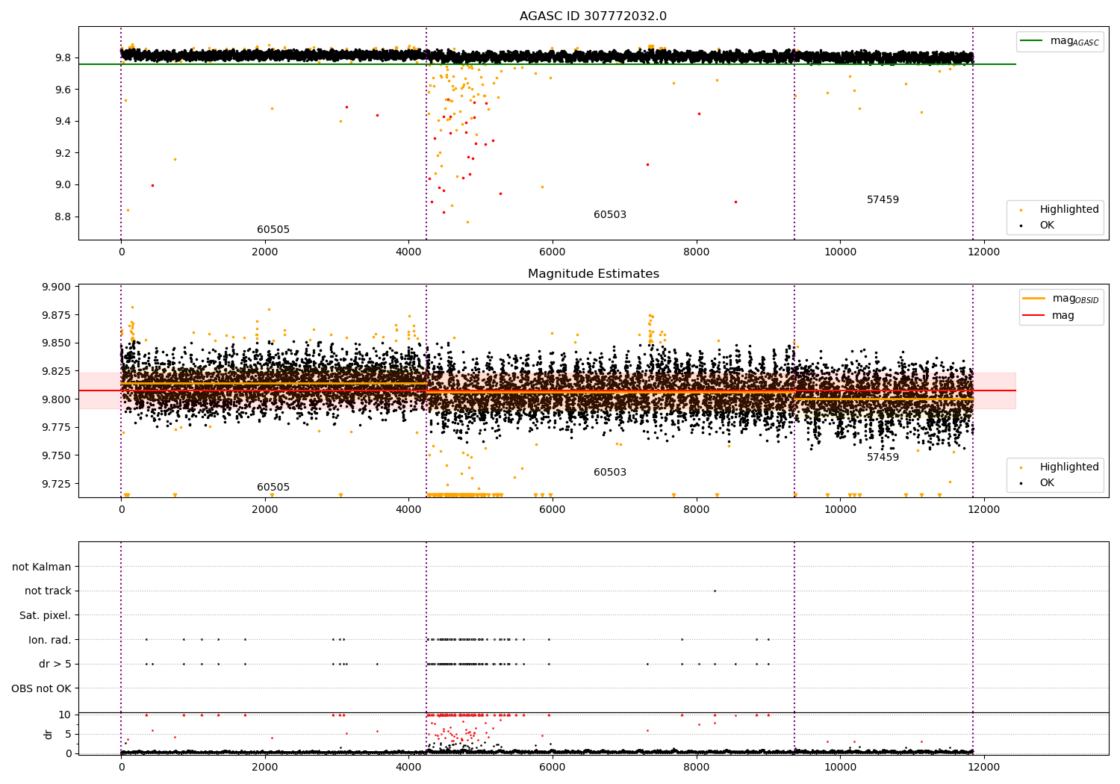This screenshot has height=784, width=1120.
Task: Click the red line swatch beside the 'mag' legend entry
Action: pos(1033,316)
